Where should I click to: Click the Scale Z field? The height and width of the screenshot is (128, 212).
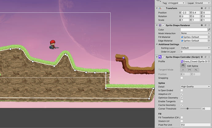pos(206,20)
